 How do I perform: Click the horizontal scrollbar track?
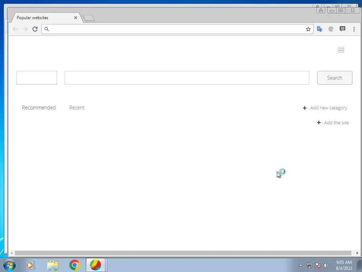183,253
